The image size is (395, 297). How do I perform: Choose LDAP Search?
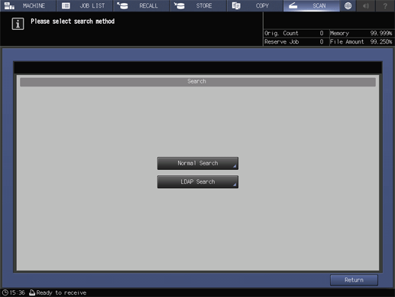point(198,181)
